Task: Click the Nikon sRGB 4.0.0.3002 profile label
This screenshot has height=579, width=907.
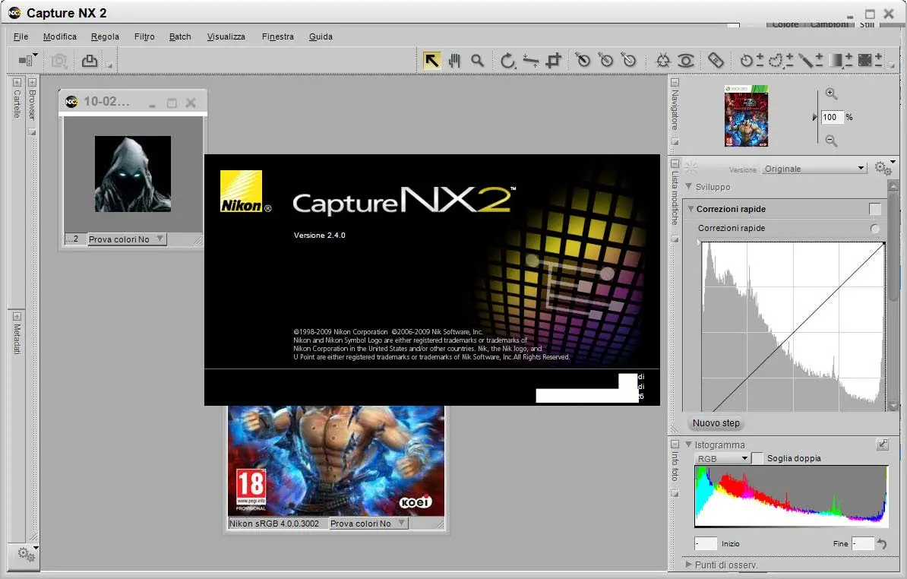Action: [x=274, y=524]
